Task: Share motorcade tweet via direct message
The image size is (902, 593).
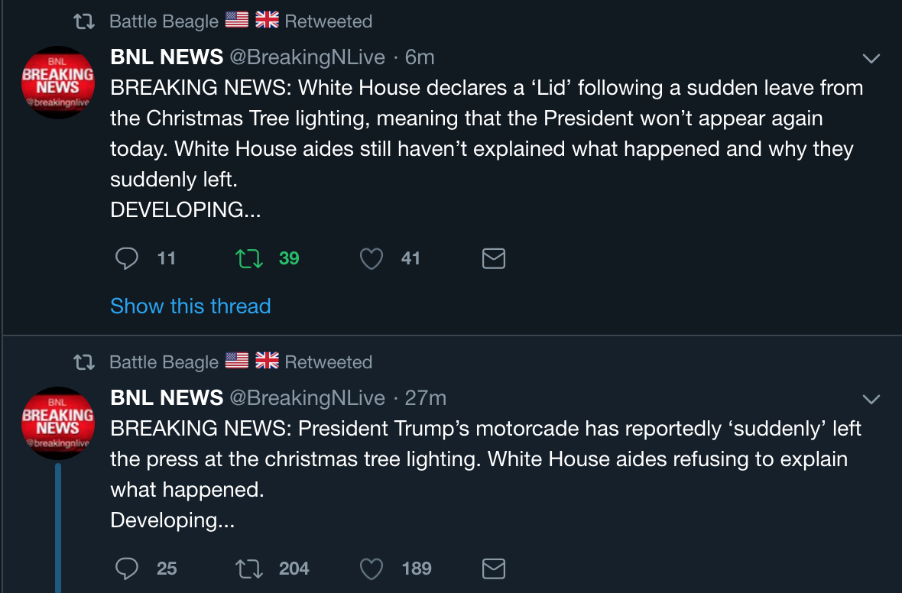Action: pos(494,569)
